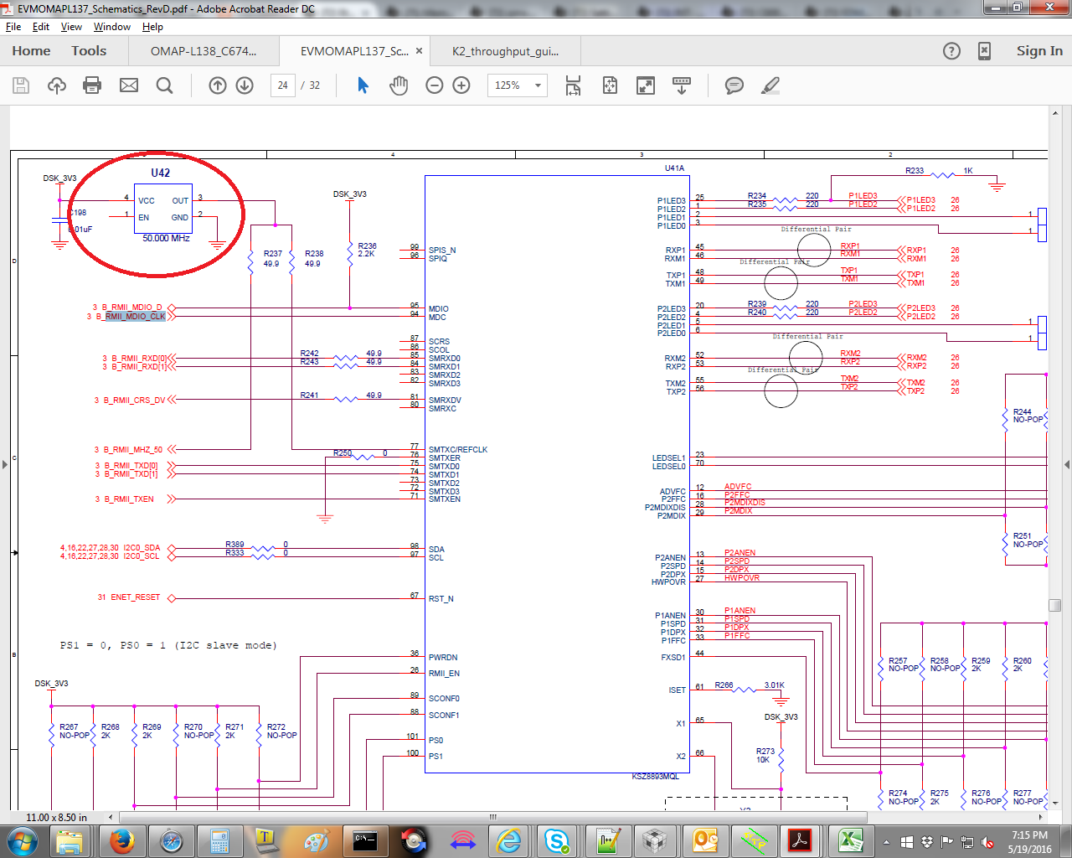Screen dimensions: 1072x858
Task: Click the B_RMII_CRS_DV net label
Action: (x=135, y=401)
